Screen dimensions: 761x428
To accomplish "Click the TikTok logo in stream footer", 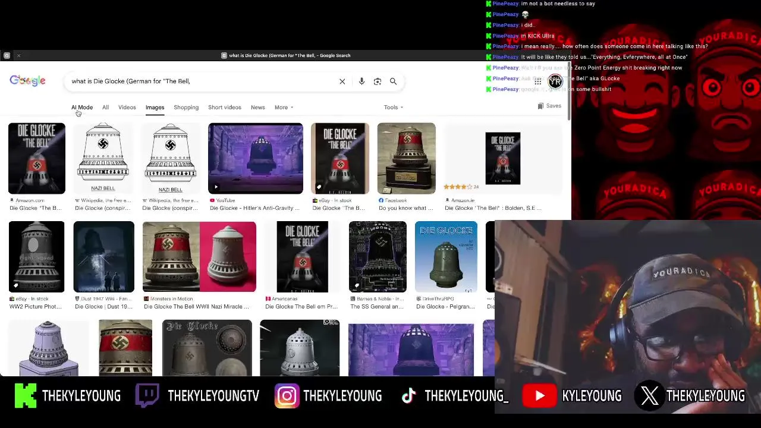I will click(408, 396).
